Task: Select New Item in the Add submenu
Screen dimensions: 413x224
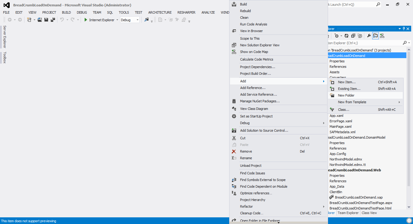Action: (x=366, y=82)
